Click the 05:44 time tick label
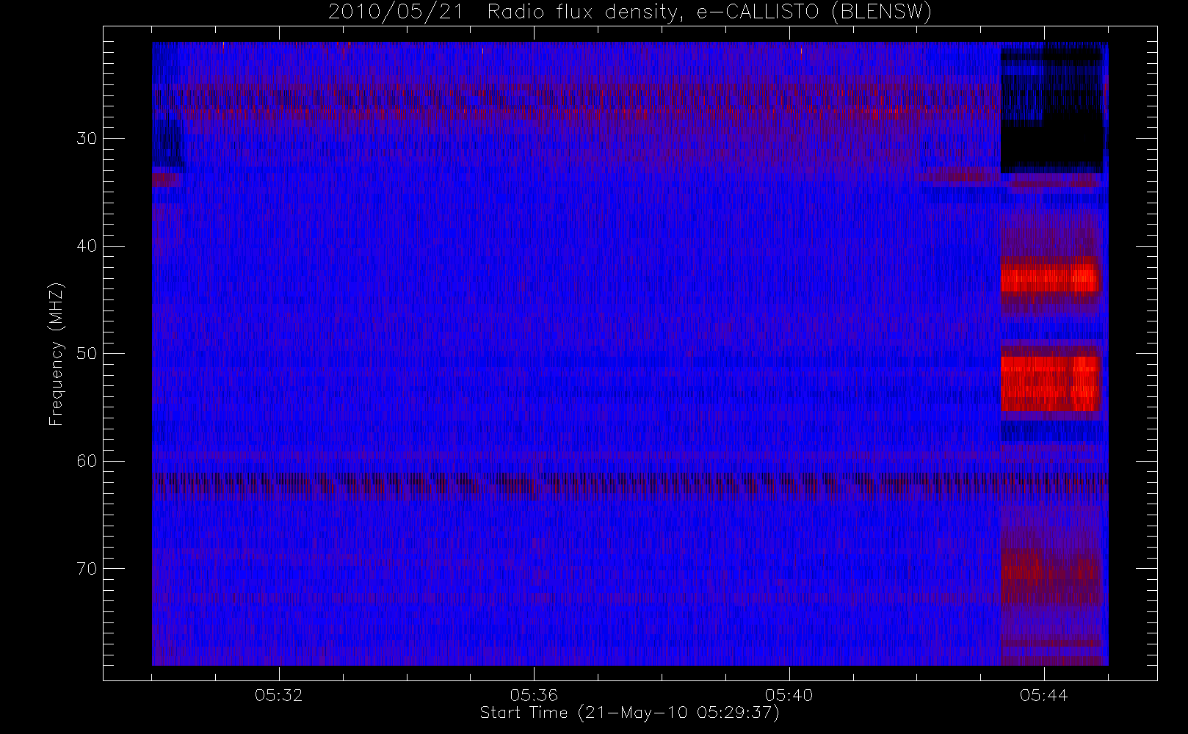1188x734 pixels. point(1043,695)
